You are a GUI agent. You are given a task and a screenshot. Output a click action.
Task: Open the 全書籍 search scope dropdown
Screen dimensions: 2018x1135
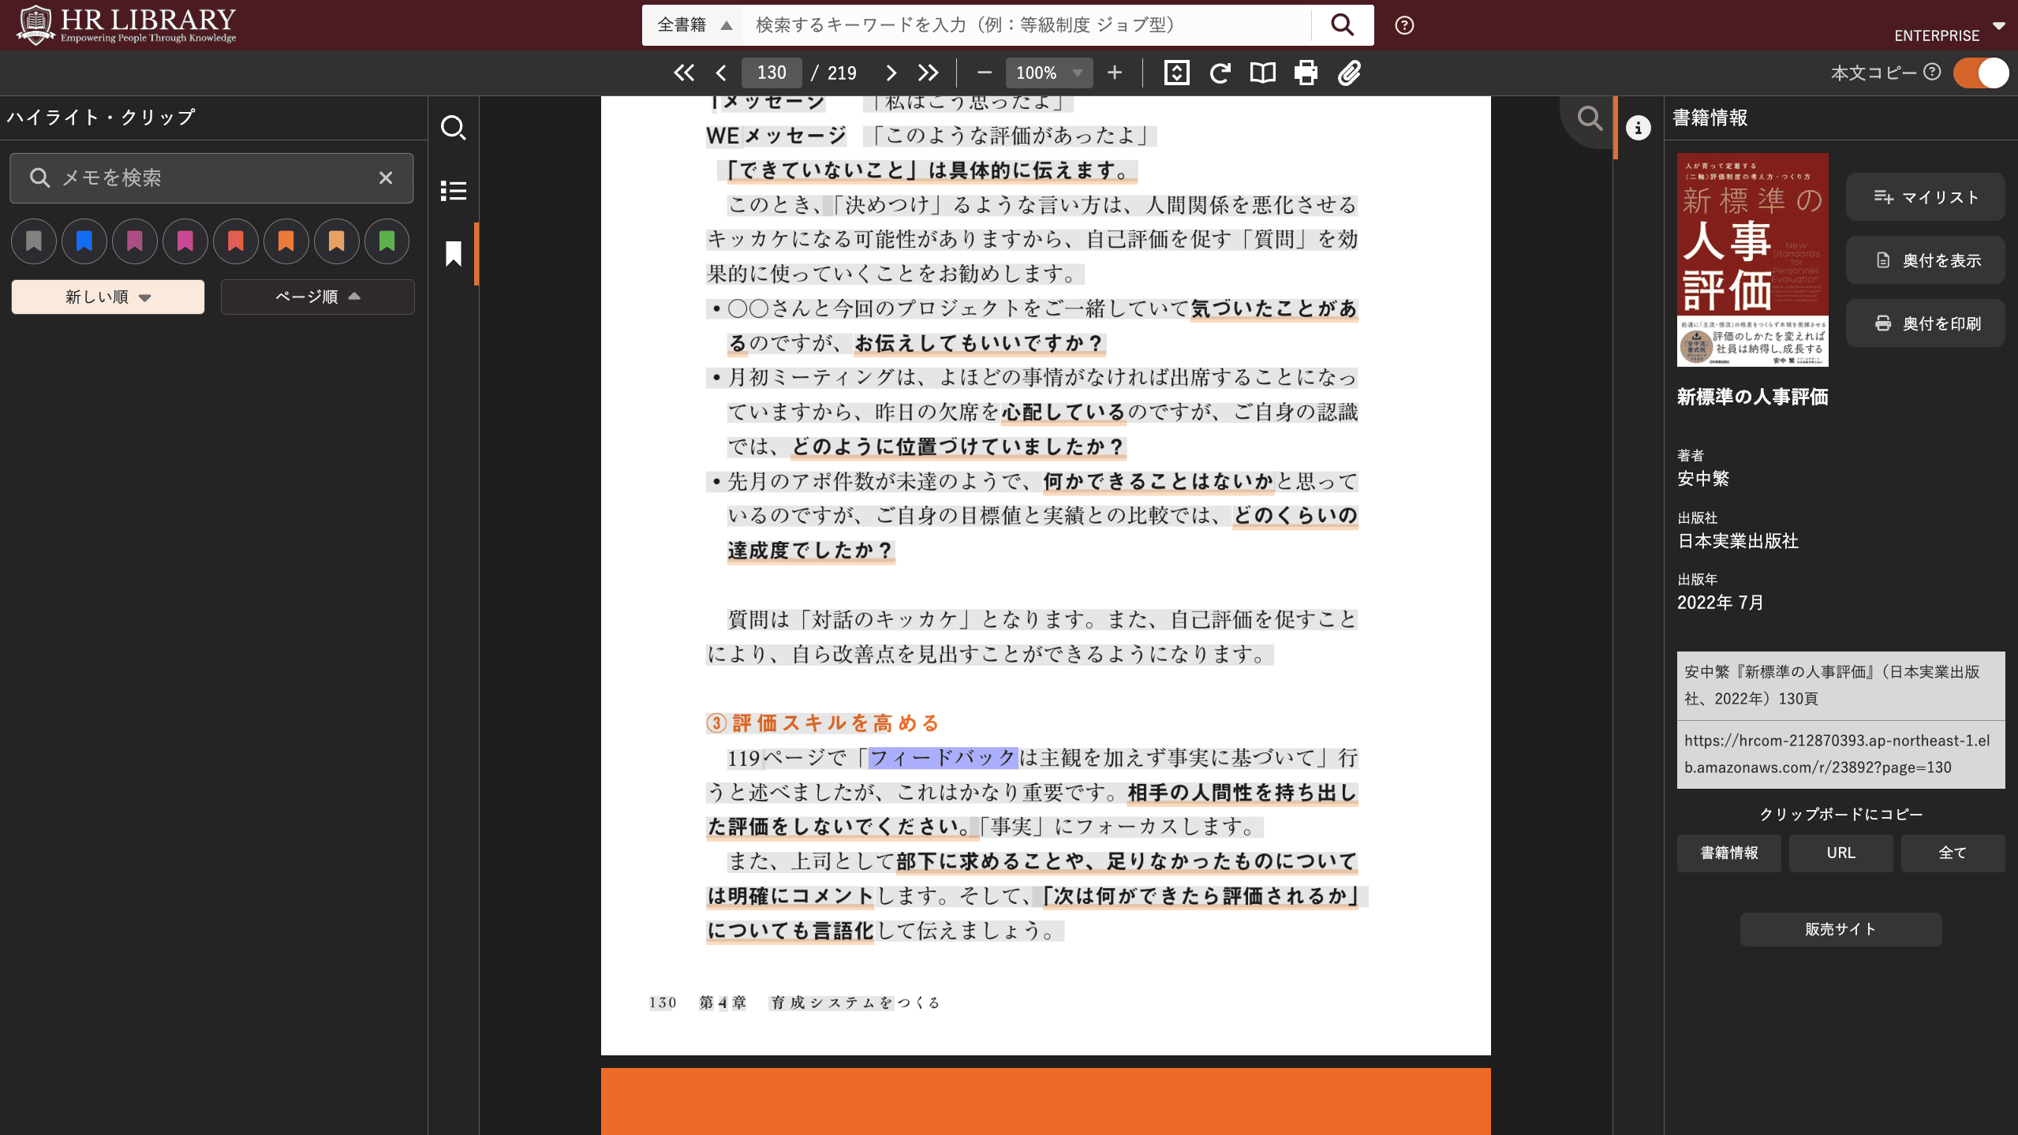pyautogui.click(x=694, y=25)
